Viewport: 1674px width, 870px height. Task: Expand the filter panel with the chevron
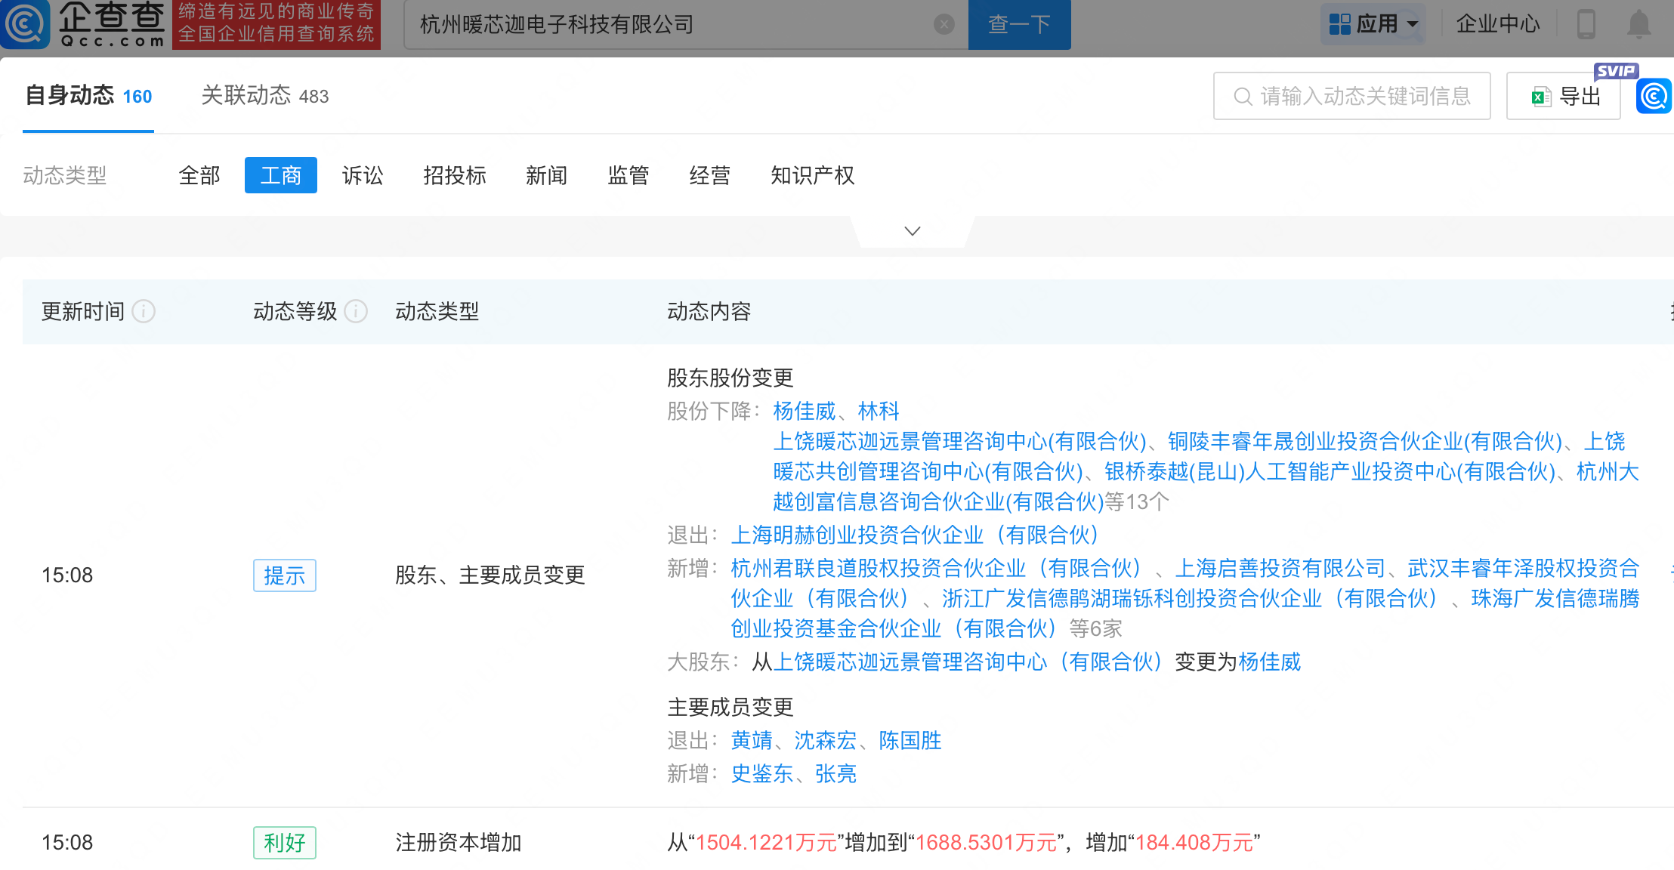(913, 231)
